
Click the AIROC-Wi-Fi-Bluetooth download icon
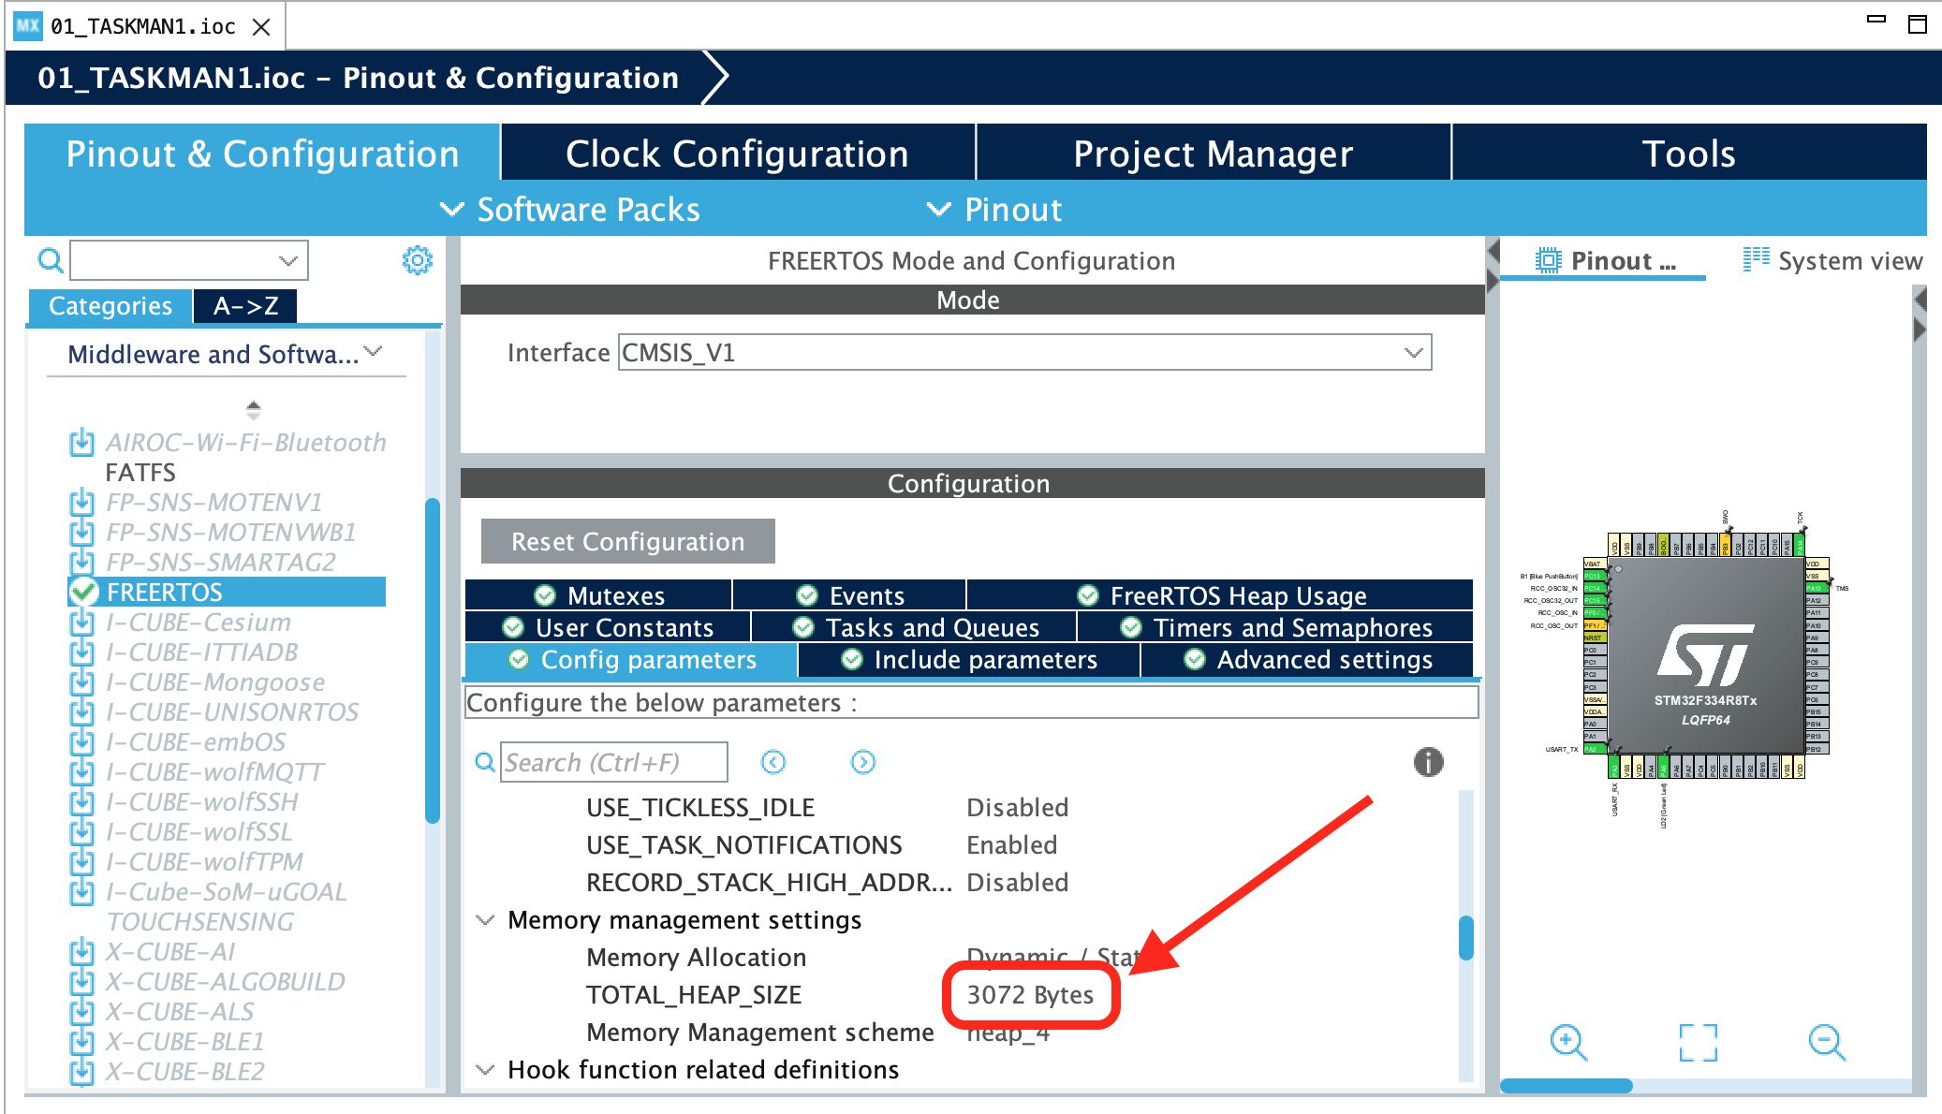tap(82, 442)
